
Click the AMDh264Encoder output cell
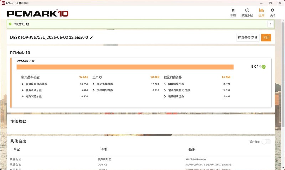pos(196,159)
